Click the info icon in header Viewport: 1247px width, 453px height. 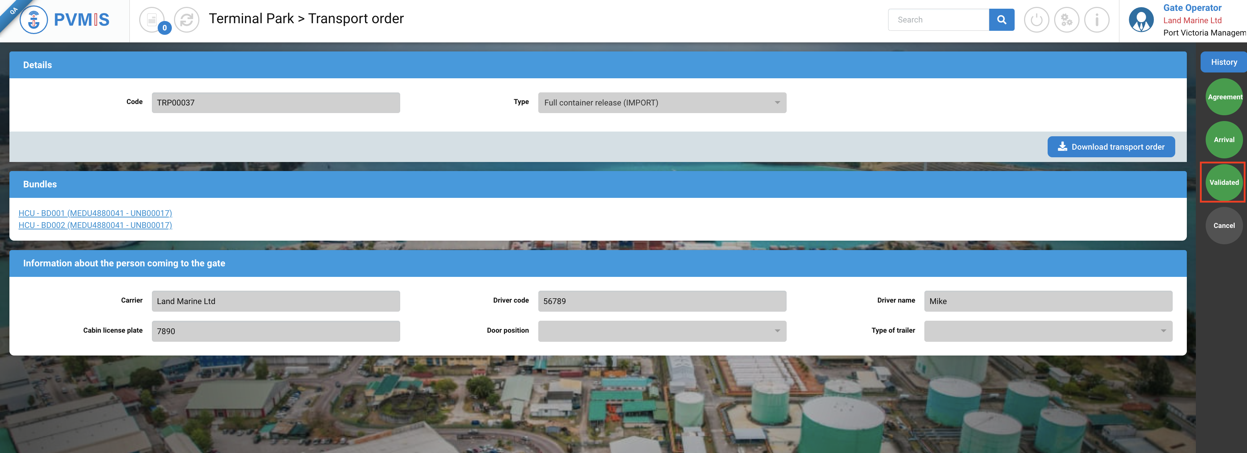coord(1097,20)
